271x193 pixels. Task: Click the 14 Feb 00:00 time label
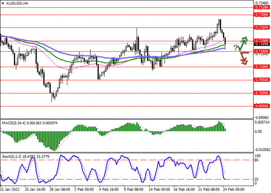point(160,190)
